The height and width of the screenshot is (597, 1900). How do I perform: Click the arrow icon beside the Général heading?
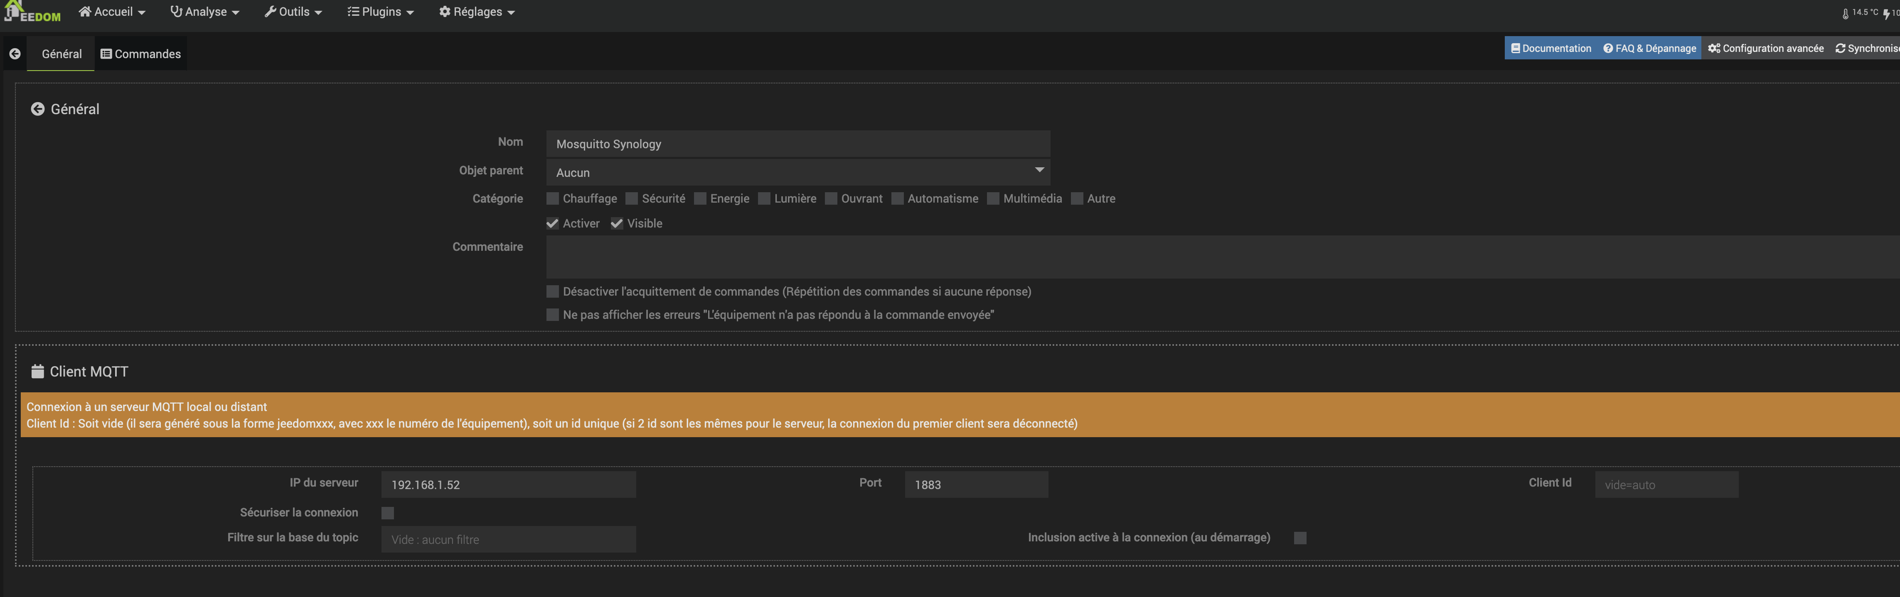(38, 109)
